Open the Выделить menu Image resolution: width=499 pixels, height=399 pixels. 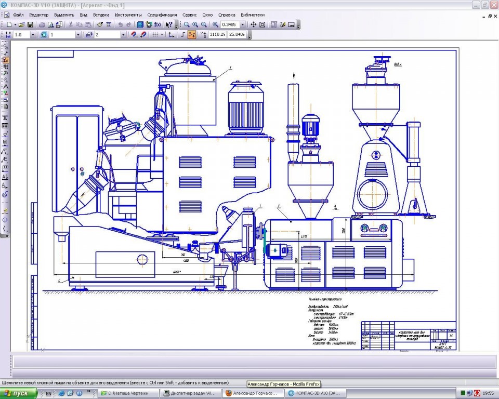64,15
